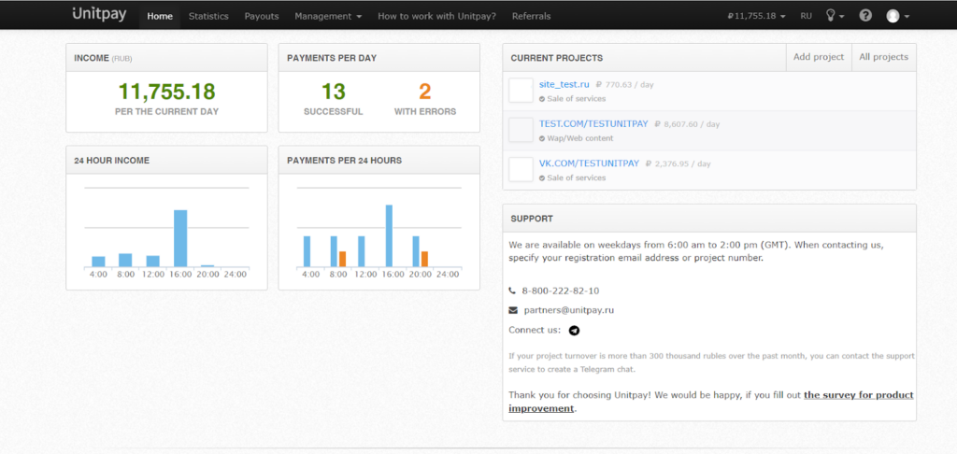Open the Statistics page
Viewport: 957px width, 454px height.
point(208,16)
